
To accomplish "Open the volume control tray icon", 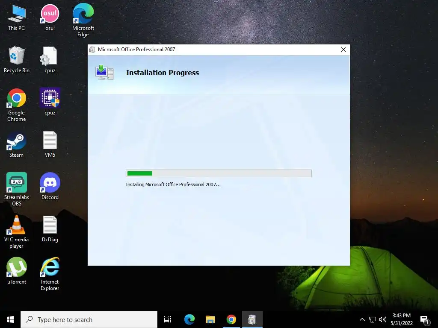I will pyautogui.click(x=383, y=319).
